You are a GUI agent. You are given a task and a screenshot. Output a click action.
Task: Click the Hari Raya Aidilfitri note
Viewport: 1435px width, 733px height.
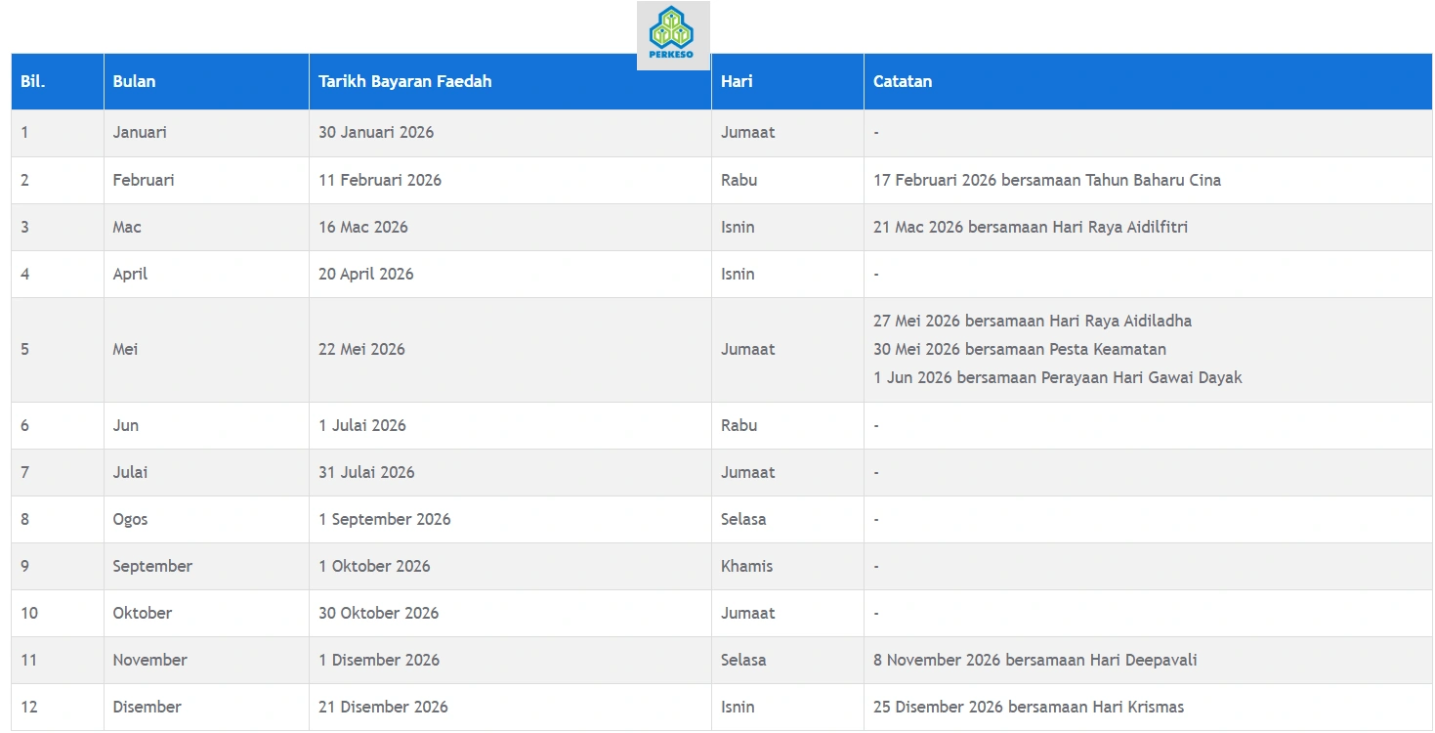click(x=1030, y=227)
